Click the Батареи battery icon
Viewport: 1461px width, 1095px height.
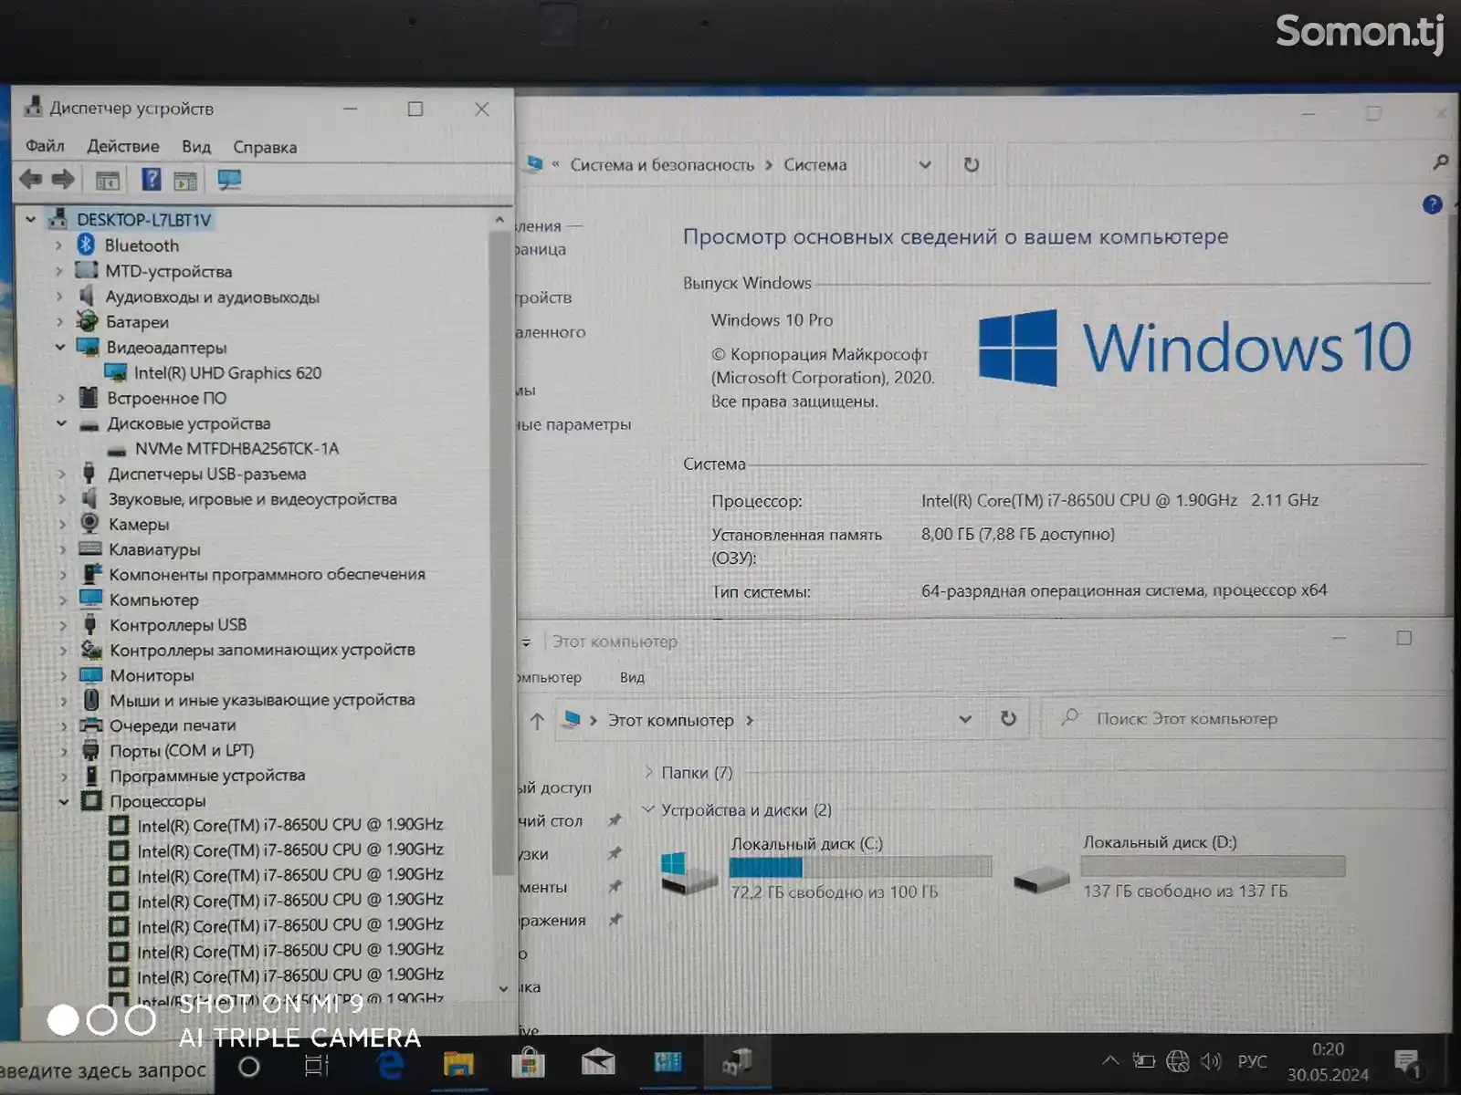pyautogui.click(x=88, y=321)
